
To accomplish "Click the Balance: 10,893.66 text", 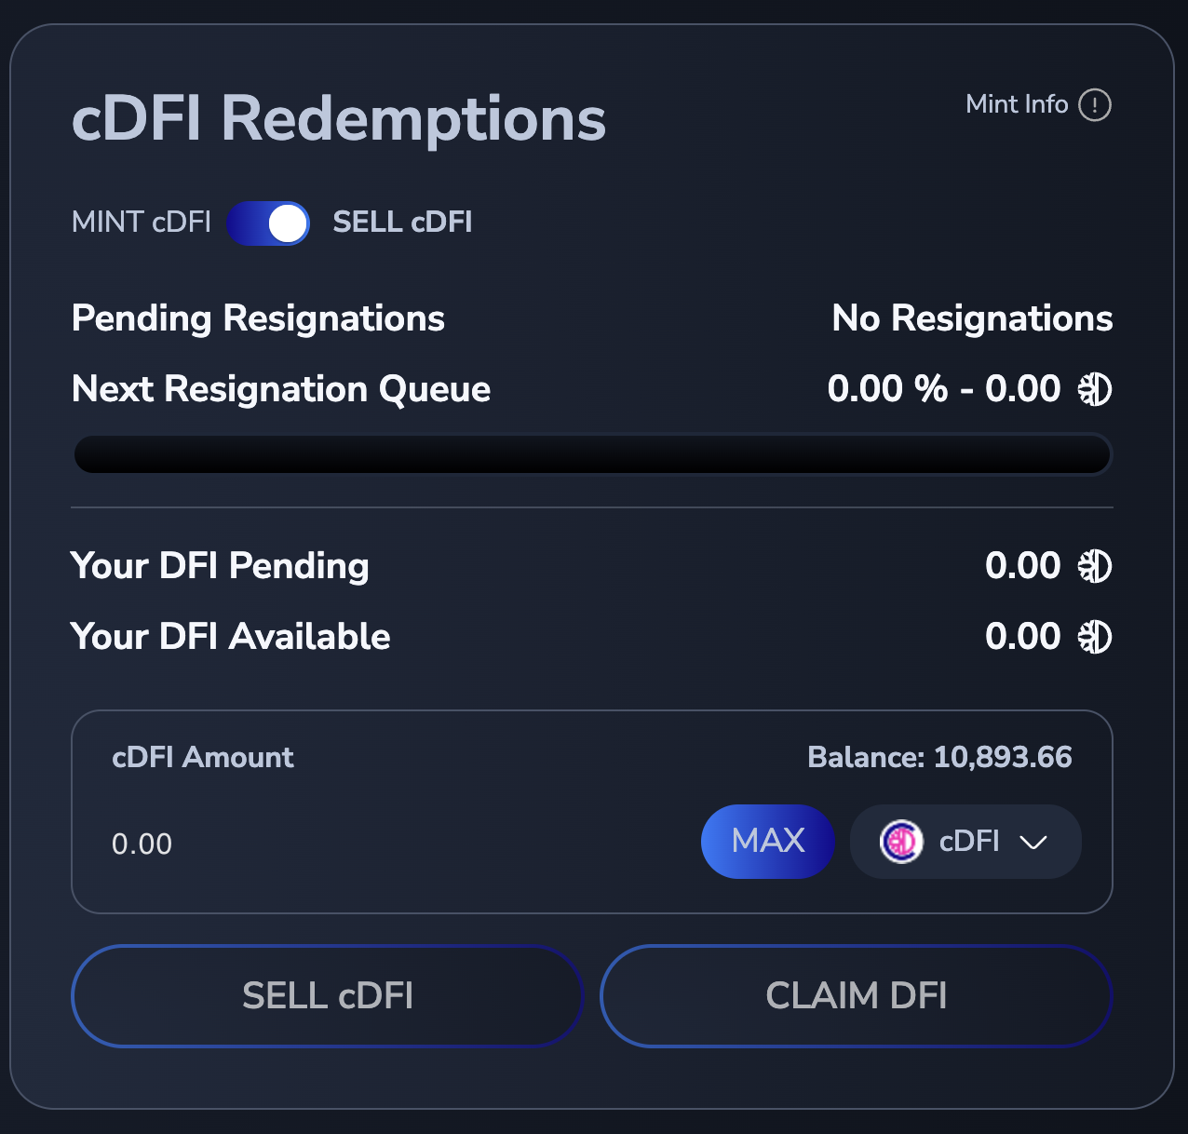I will [939, 758].
